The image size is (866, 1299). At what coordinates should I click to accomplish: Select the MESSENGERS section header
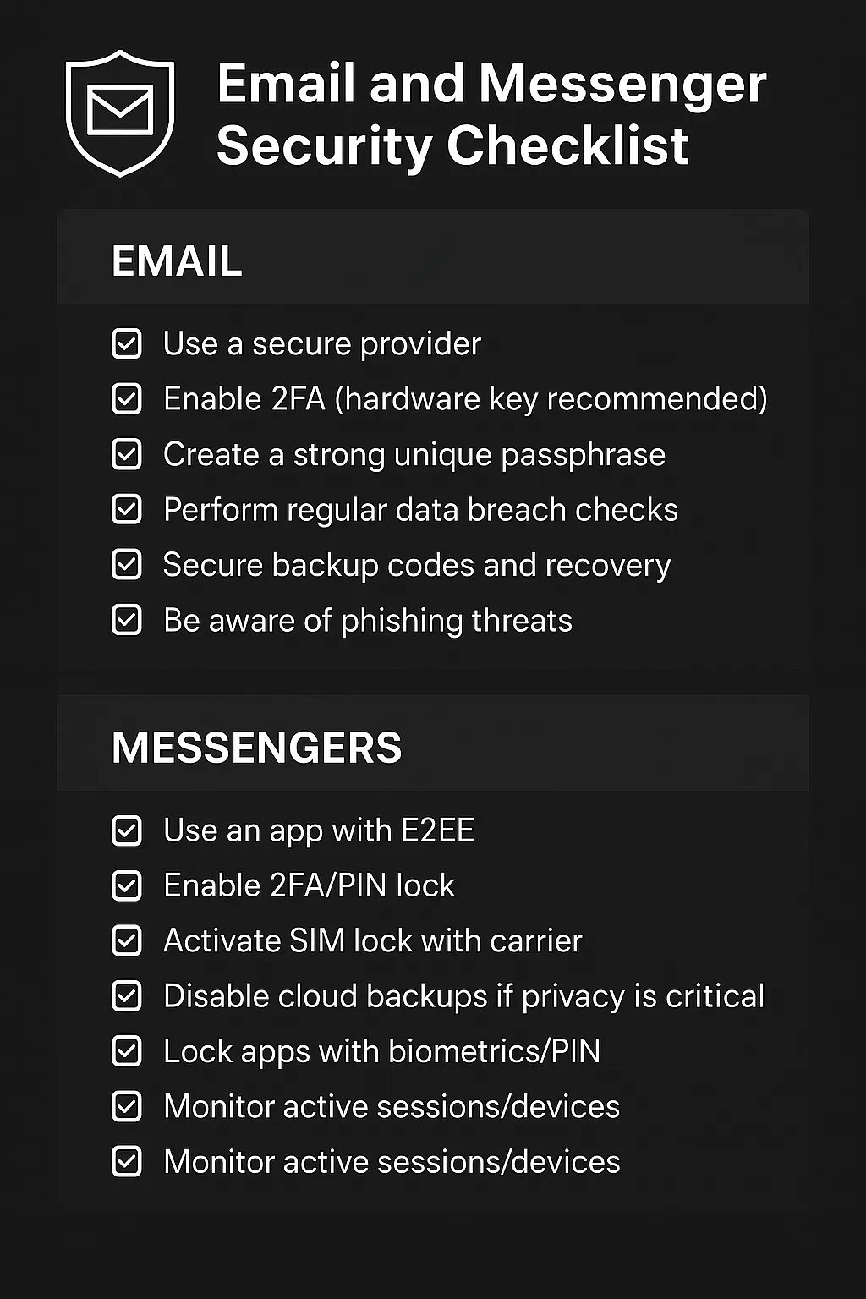coord(257,748)
